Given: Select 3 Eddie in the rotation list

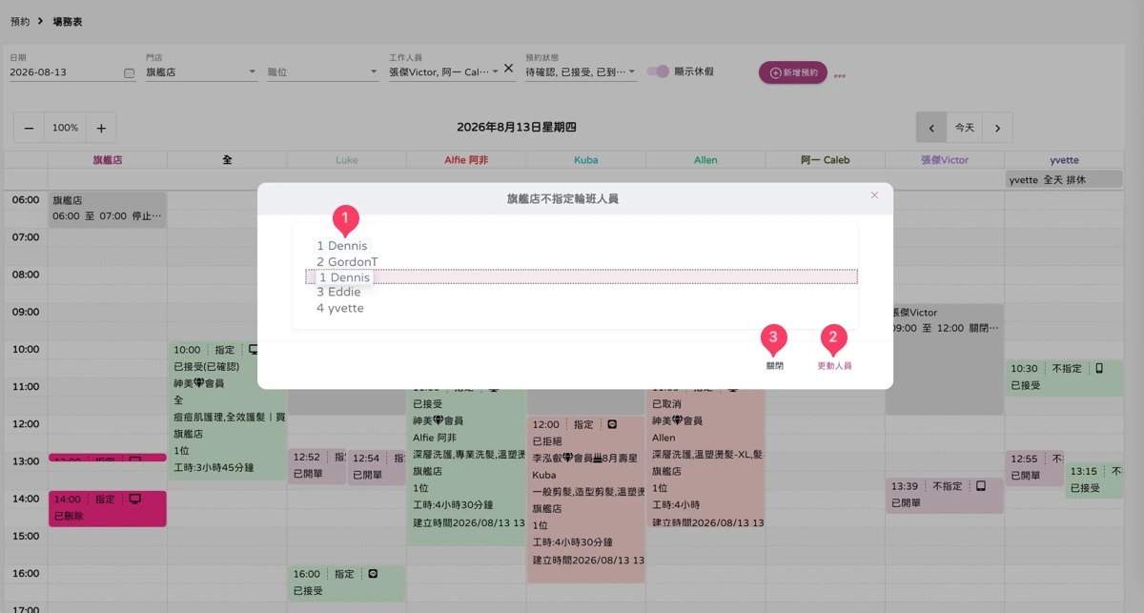Looking at the screenshot, I should tap(338, 292).
